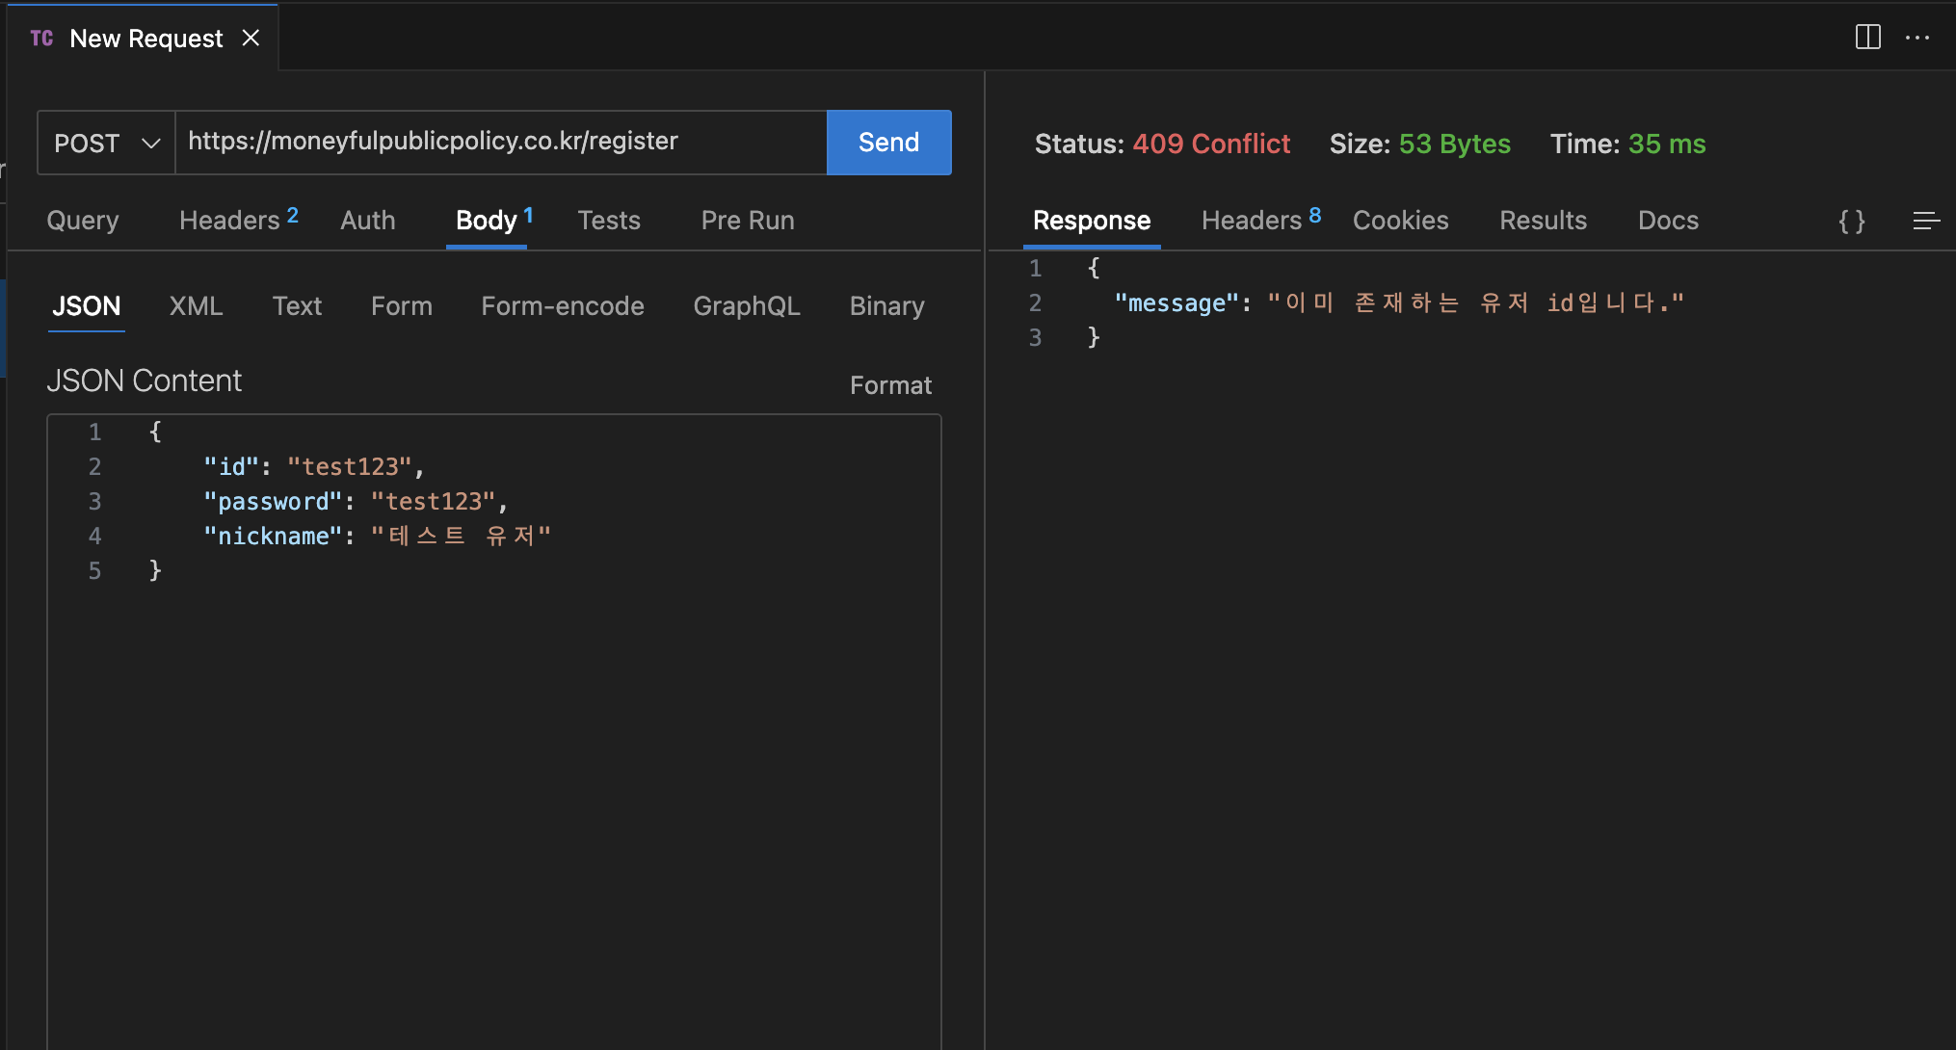Switch to the Auth tab
Image resolution: width=1956 pixels, height=1050 pixels.
pyautogui.click(x=367, y=221)
